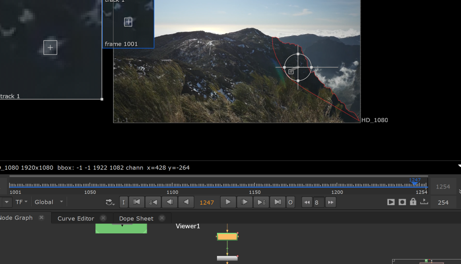Click the timeline ruler range icon
Screen dimensions: 461x264
(424, 202)
